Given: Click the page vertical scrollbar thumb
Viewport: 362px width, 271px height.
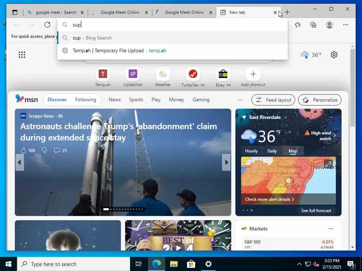Looking at the screenshot, I should [352, 88].
